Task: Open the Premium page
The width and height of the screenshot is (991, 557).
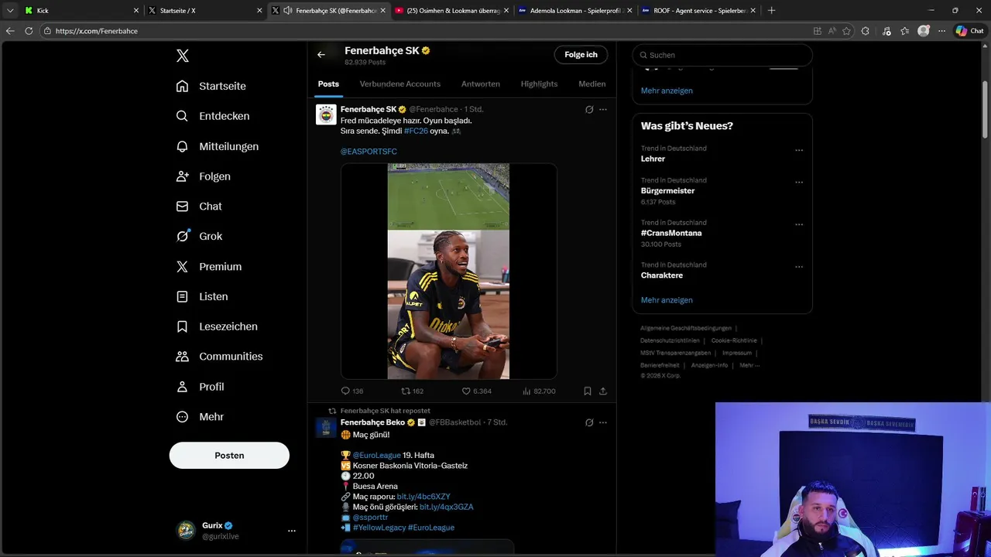Action: (x=209, y=266)
